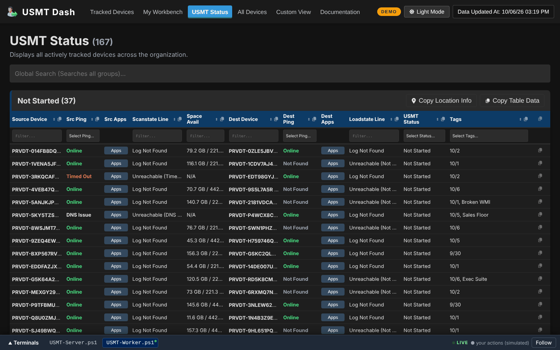Open the Dest Ping select dropdown
This screenshot has width=560, height=350.
[x=300, y=136]
